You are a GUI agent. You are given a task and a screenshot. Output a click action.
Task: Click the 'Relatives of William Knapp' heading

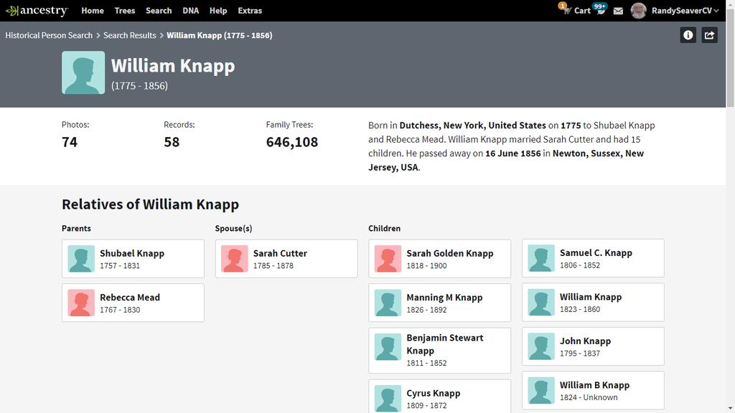tap(151, 204)
